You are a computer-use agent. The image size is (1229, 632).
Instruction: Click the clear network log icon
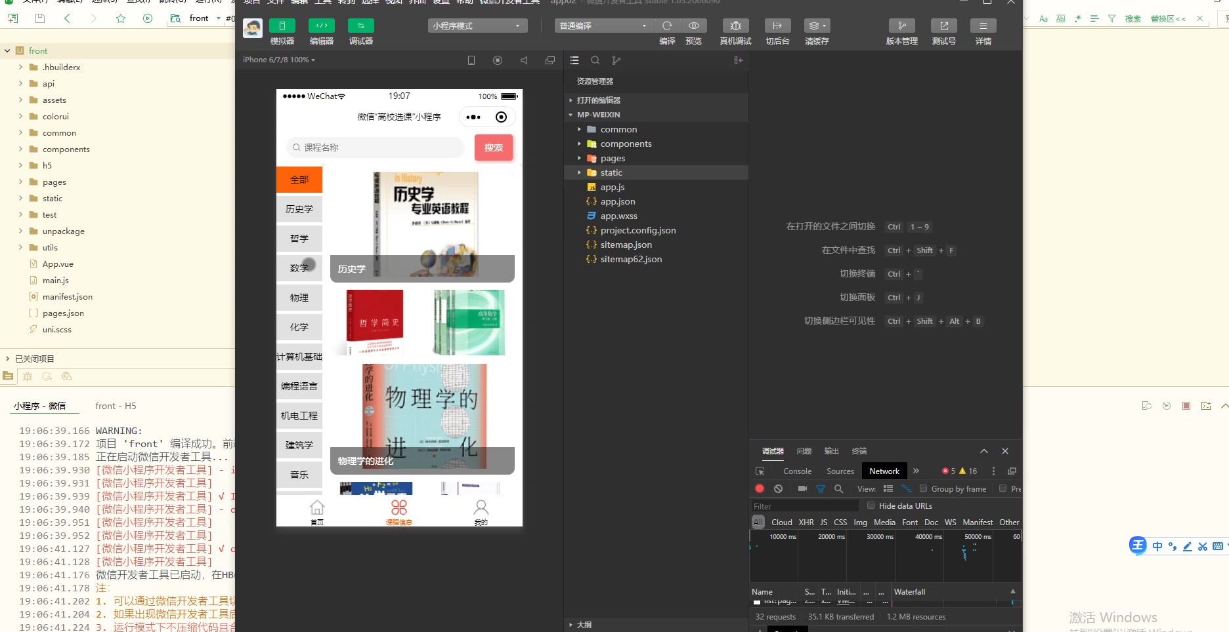[778, 488]
